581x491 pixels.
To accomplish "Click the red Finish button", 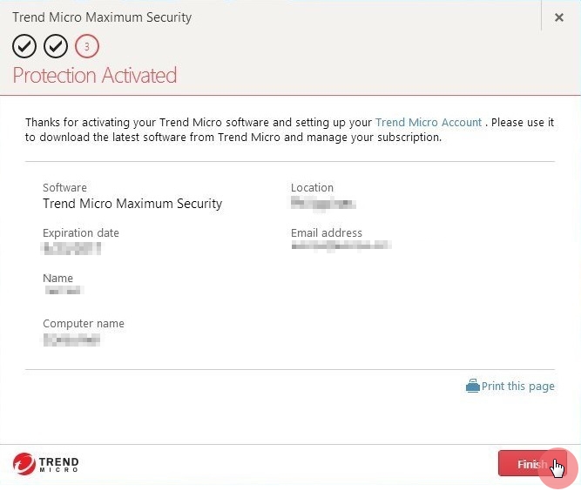I will 532,463.
